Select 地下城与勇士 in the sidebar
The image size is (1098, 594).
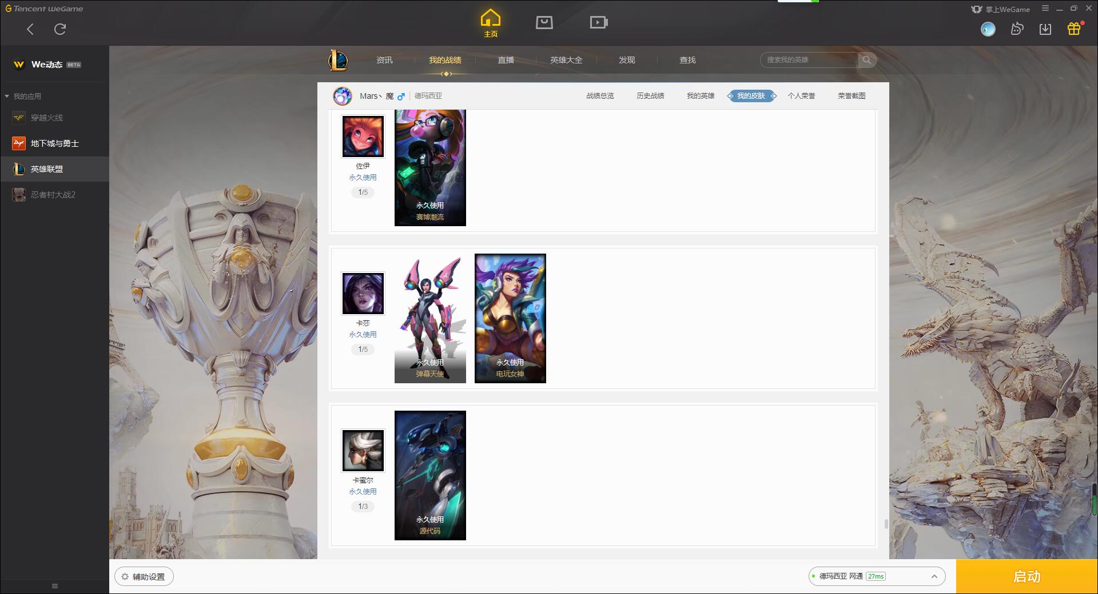coord(54,143)
